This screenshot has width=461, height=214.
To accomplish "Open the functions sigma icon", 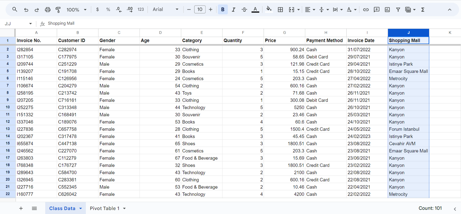I will point(423,9).
